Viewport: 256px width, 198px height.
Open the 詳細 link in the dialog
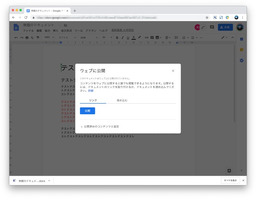click(91, 91)
